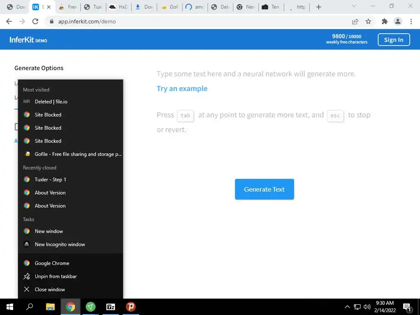Image resolution: width=420 pixels, height=315 pixels.
Task: Switch to the Ten tab
Action: [x=271, y=7]
